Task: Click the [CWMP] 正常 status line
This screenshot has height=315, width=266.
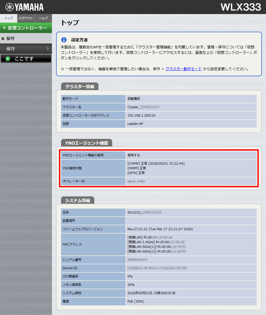Action: 156,164
